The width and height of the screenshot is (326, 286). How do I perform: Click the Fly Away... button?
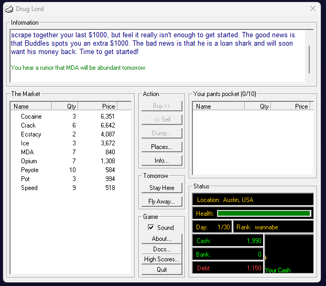pos(161,202)
